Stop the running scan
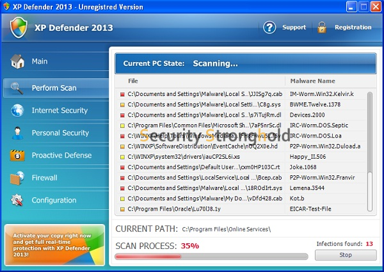 [x=346, y=255]
